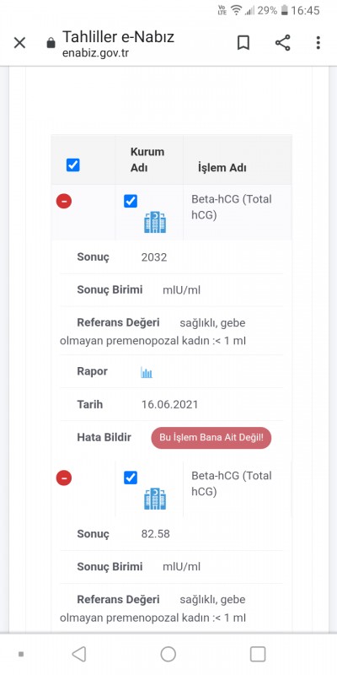This screenshot has height=675, width=337.
Task: Tap the Android home circle button
Action: 168,655
